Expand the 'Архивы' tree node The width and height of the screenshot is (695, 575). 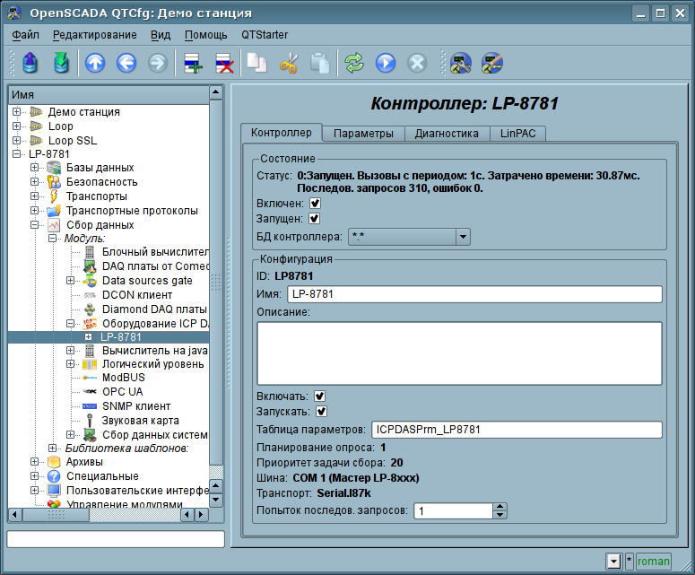tap(34, 462)
